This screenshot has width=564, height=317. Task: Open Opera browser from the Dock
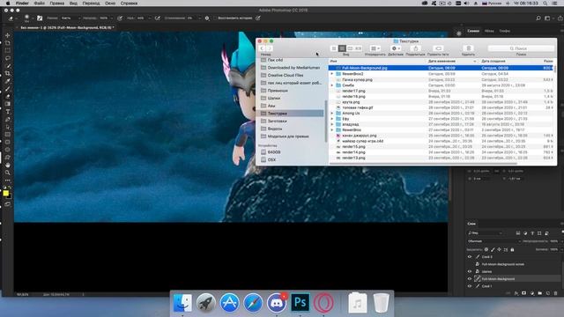pyautogui.click(x=323, y=303)
